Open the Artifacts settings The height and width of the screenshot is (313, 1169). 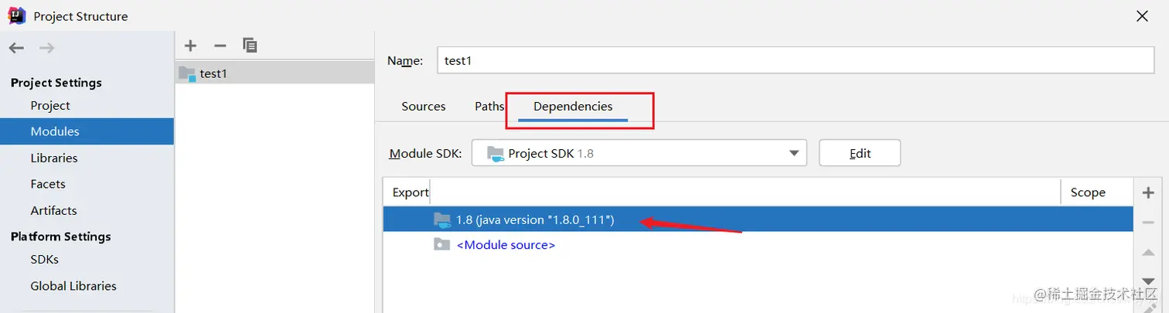coord(53,210)
